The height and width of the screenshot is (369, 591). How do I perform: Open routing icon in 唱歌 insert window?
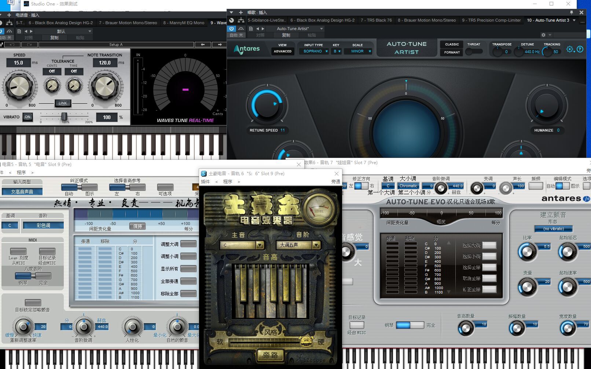click(241, 21)
